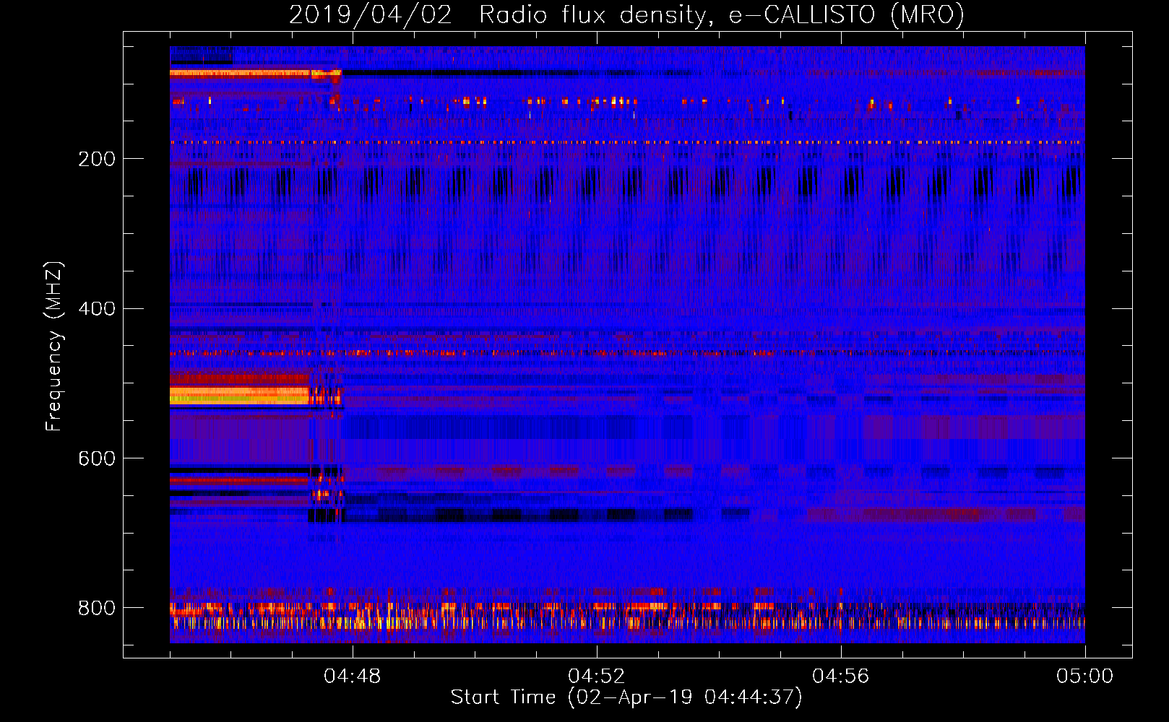1169x722 pixels.
Task: Click the '04:52' time tick label
Action: 597,677
